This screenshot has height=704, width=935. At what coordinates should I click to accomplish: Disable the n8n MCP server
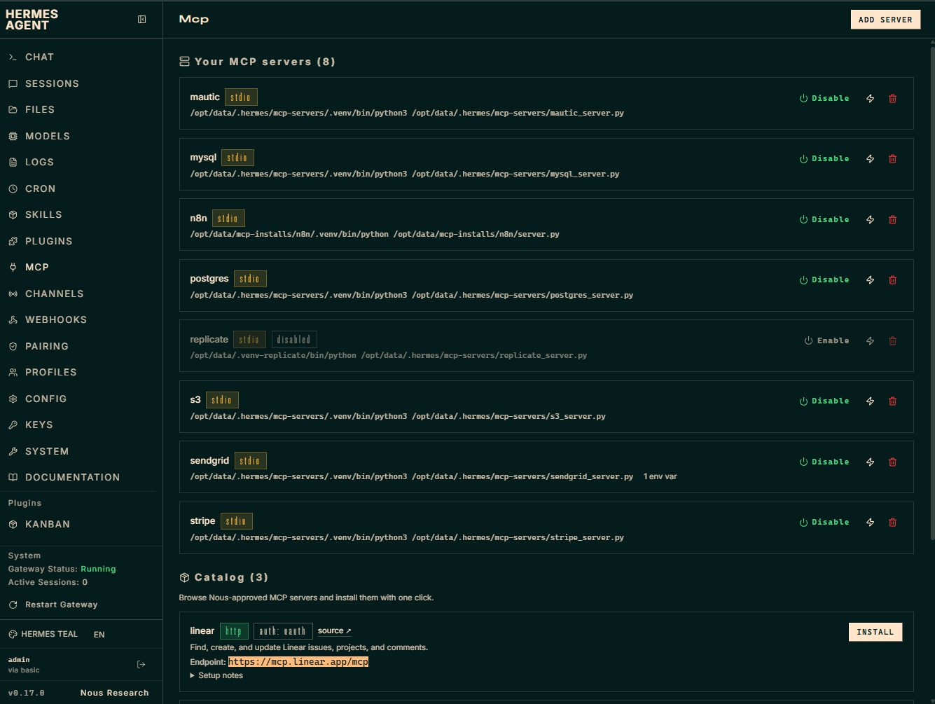point(824,220)
